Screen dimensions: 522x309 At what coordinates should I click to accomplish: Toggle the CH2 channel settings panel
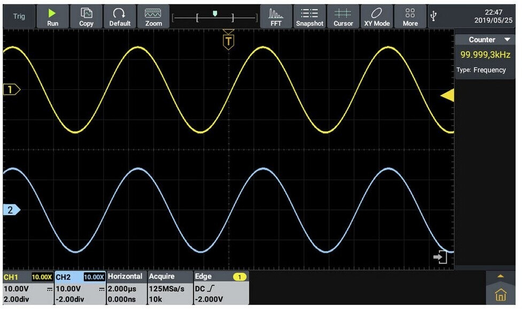coord(80,288)
